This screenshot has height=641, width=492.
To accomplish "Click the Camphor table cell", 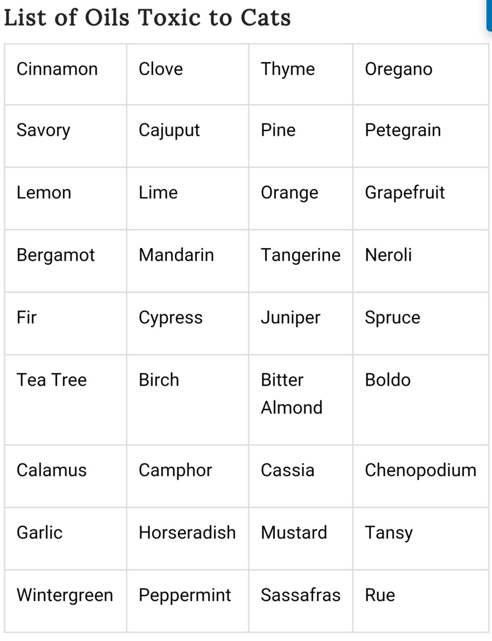I will point(175,470).
